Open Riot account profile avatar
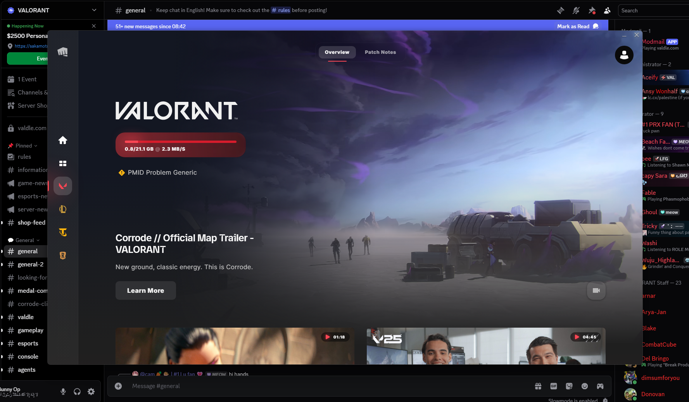This screenshot has width=689, height=402. click(624, 55)
